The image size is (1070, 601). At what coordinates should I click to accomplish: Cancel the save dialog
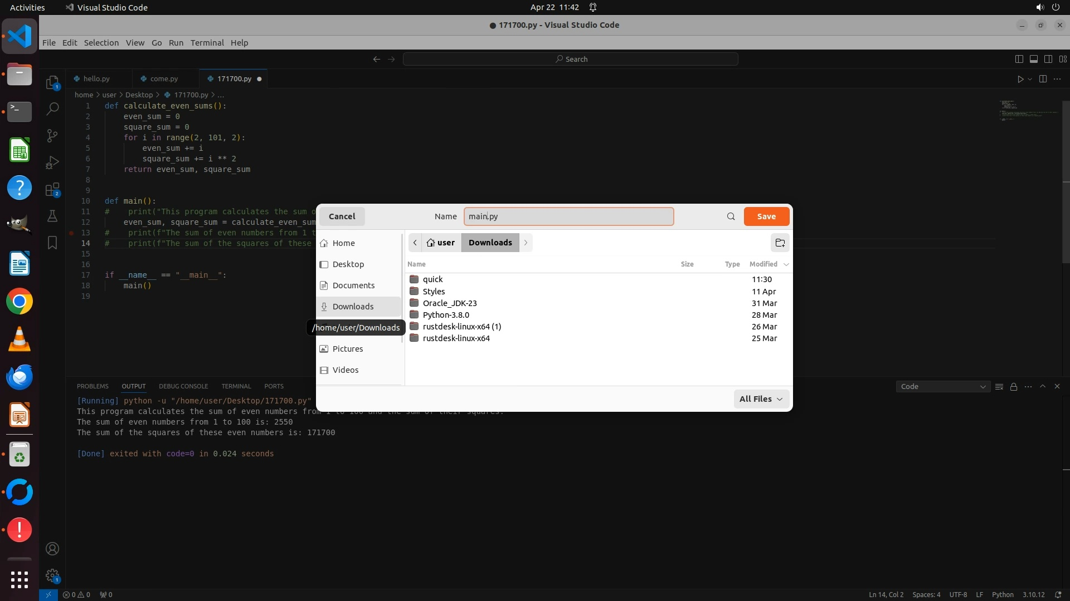(x=342, y=216)
